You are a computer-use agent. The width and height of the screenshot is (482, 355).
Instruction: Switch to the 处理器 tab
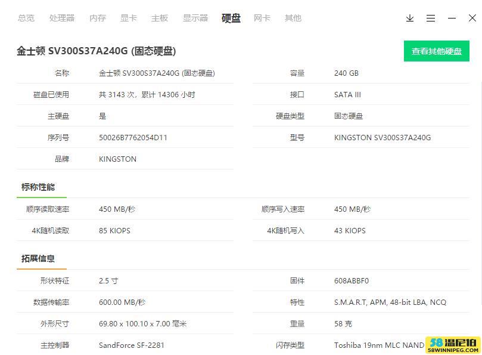coord(62,18)
